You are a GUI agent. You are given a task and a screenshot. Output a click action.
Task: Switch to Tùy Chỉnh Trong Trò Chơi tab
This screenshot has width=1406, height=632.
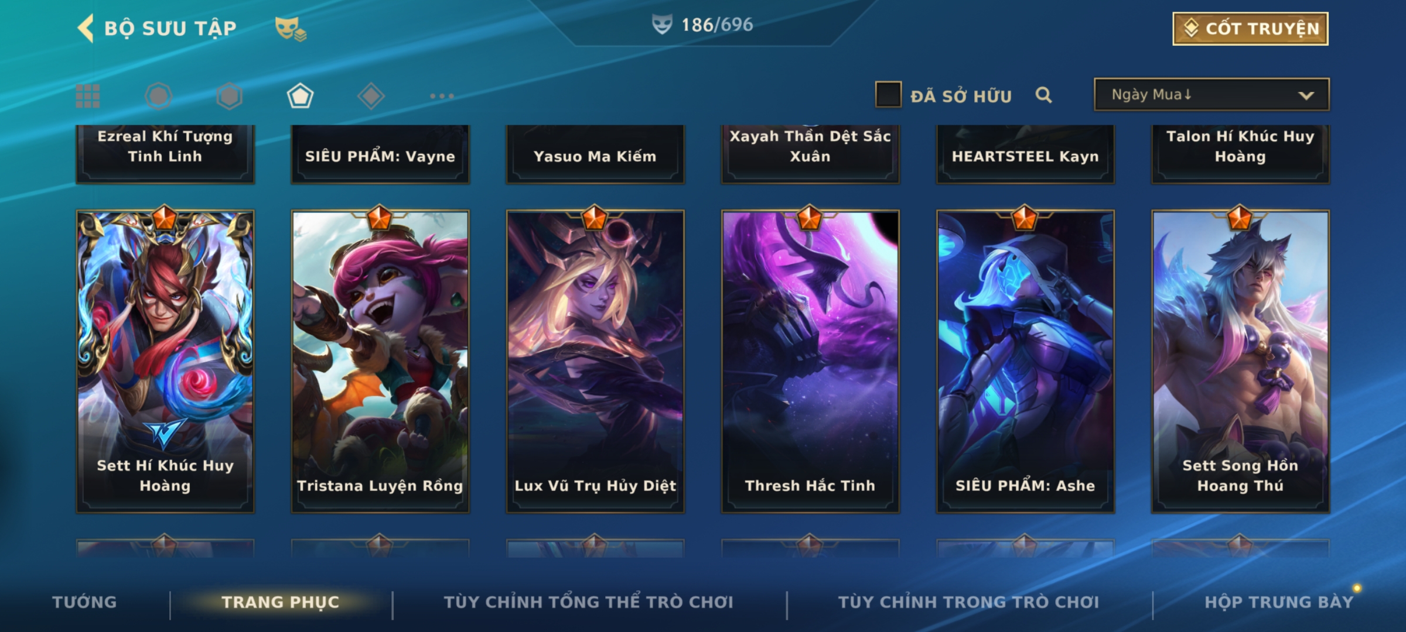[968, 602]
